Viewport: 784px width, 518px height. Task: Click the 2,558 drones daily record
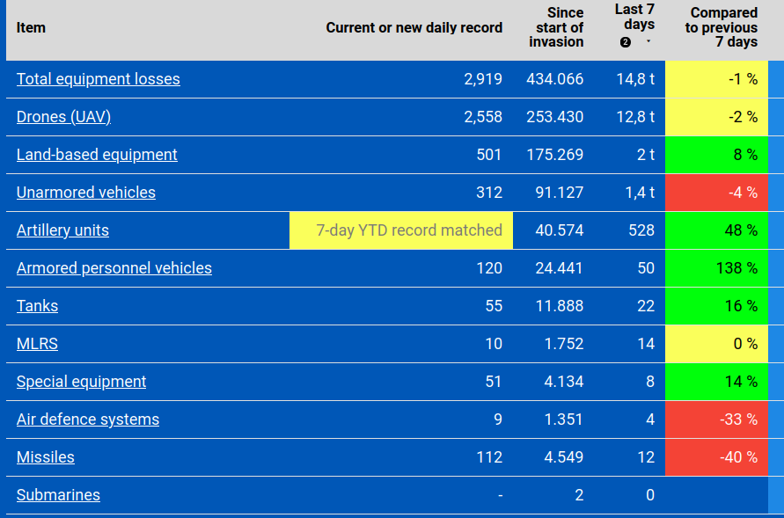coord(483,117)
